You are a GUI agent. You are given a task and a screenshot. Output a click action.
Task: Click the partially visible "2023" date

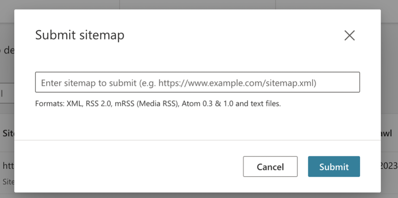(x=389, y=165)
